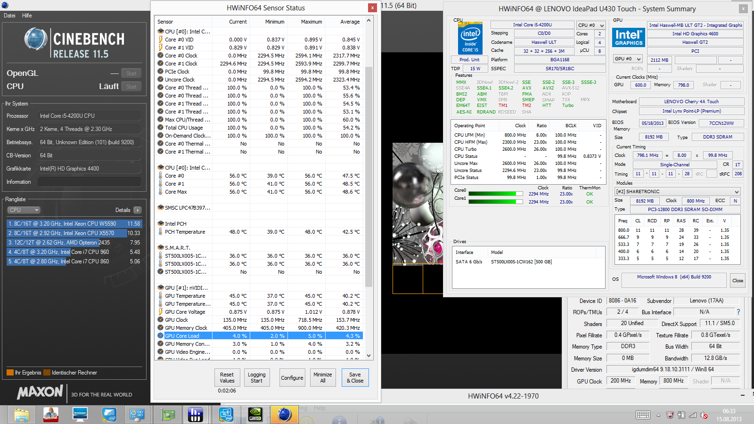Click the drive model ST500LX005-1CW162 entry
754x424 pixels.
pos(521,262)
